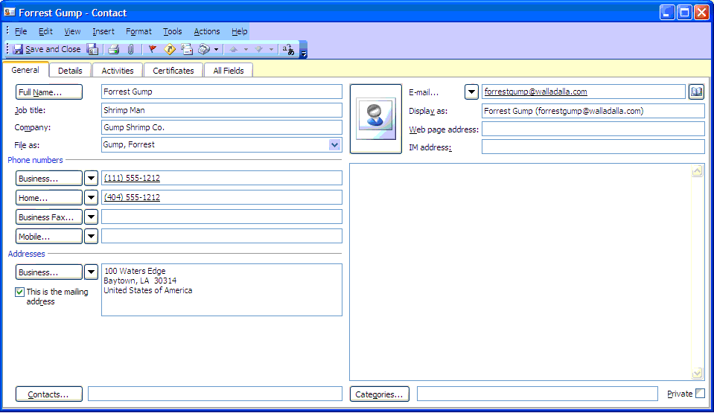The height and width of the screenshot is (413, 714).
Task: Click the Company field
Action: [221, 127]
